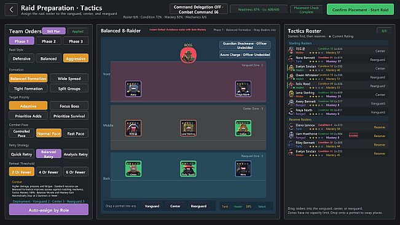
Task: Choose the Tight Formation option
Action: (28, 89)
